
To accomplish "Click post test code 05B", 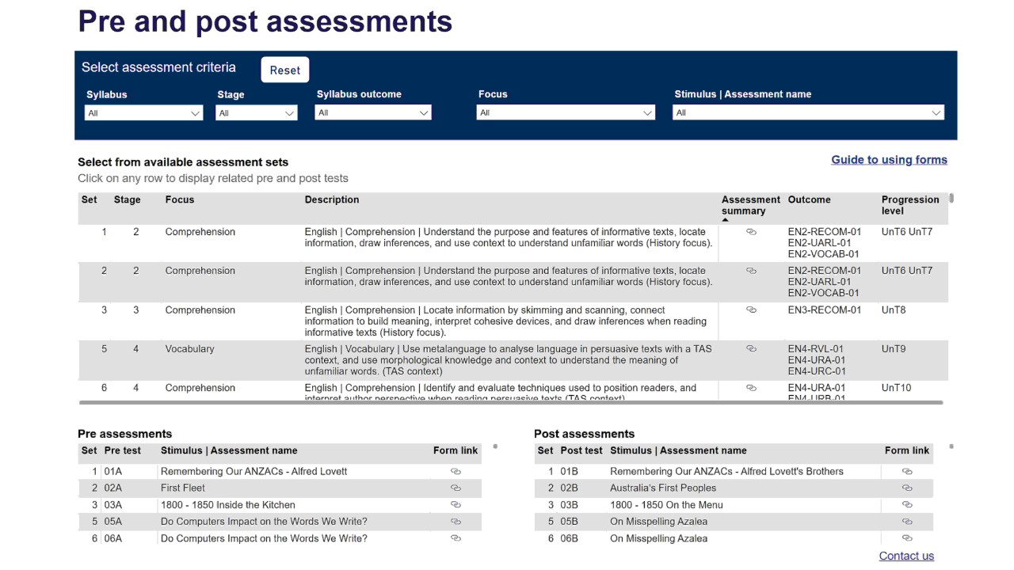I will click(569, 521).
